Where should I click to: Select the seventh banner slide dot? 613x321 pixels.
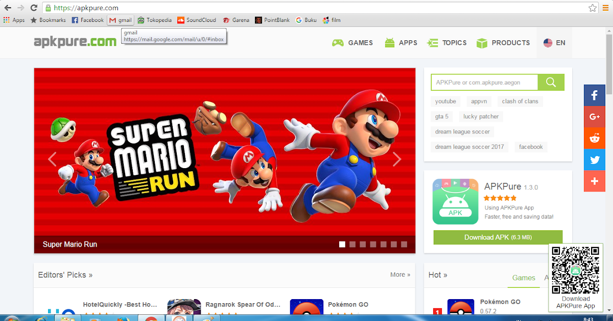pyautogui.click(x=404, y=245)
